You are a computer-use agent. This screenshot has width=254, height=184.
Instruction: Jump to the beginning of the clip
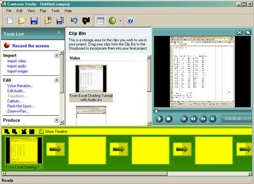coord(184,119)
